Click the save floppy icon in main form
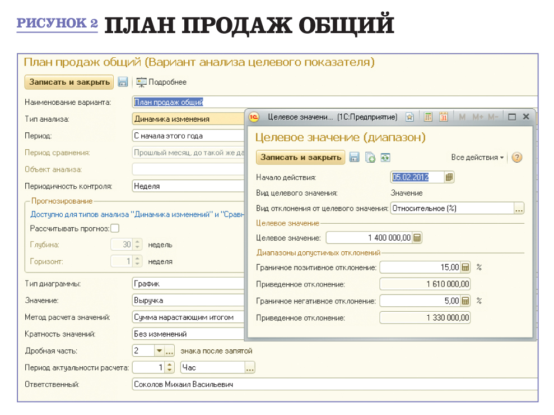Image resolution: width=554 pixels, height=415 pixels. [123, 82]
